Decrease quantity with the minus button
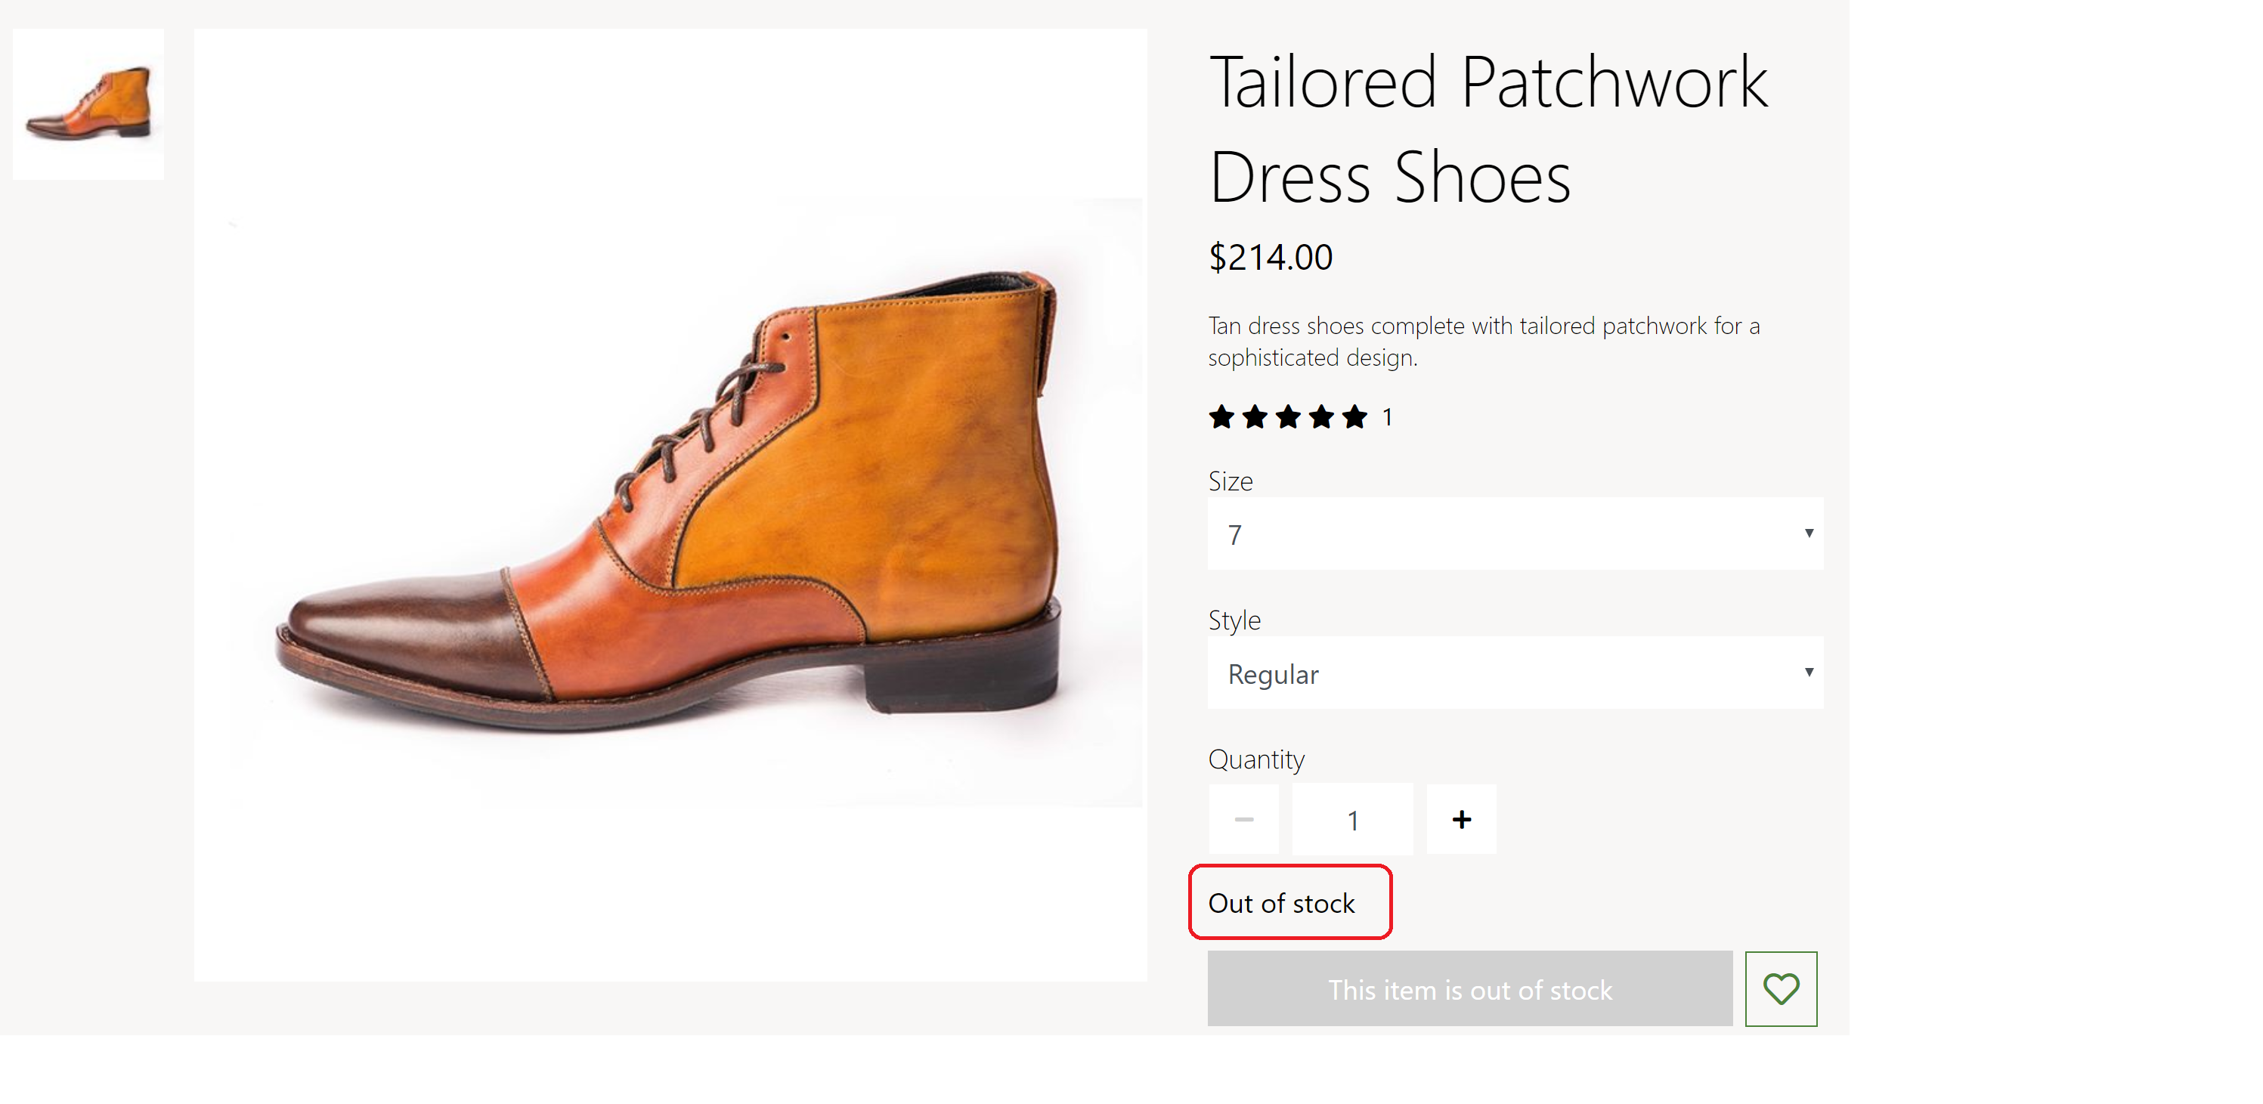The height and width of the screenshot is (1104, 2263). 1243,818
